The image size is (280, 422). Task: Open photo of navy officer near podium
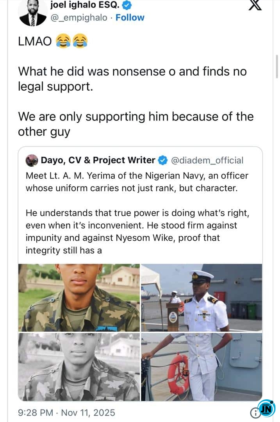pyautogui.click(x=202, y=297)
